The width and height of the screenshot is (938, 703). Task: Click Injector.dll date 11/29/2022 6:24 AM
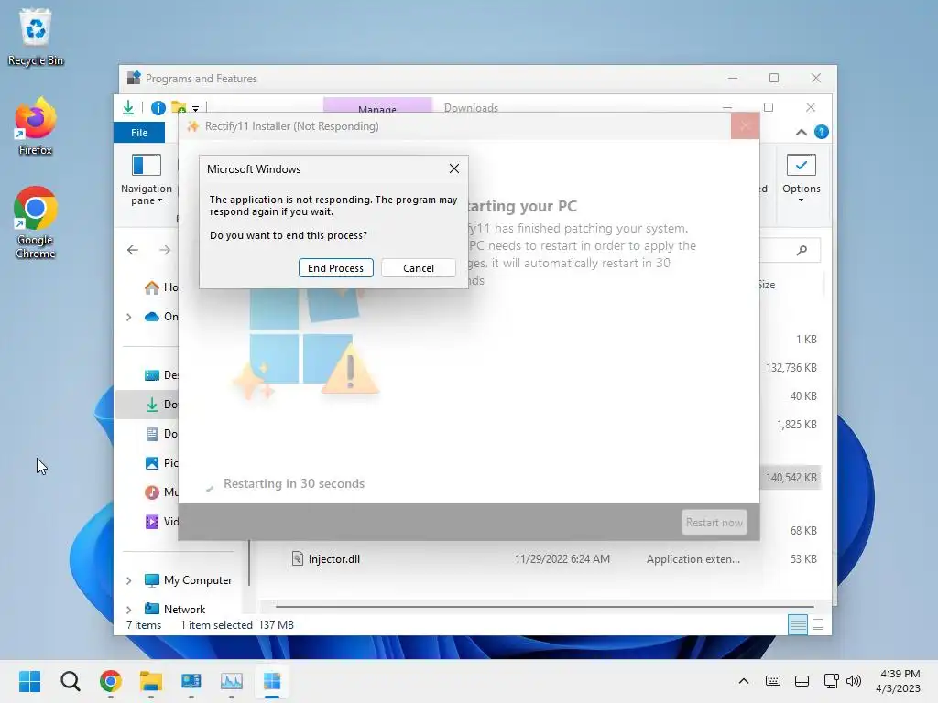[562, 559]
